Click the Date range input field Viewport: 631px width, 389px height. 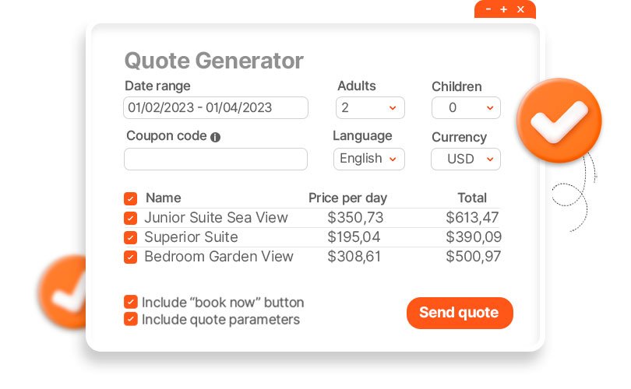point(216,107)
